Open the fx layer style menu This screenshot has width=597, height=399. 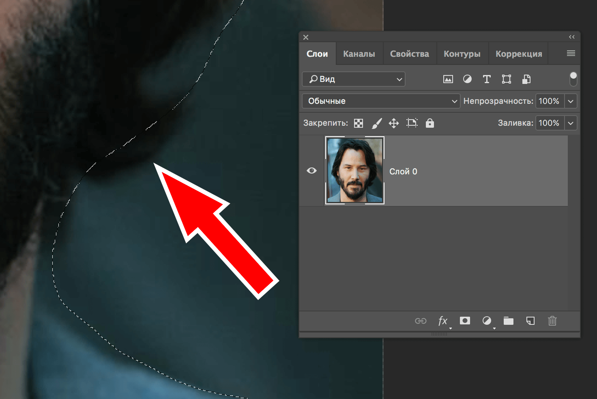point(443,321)
